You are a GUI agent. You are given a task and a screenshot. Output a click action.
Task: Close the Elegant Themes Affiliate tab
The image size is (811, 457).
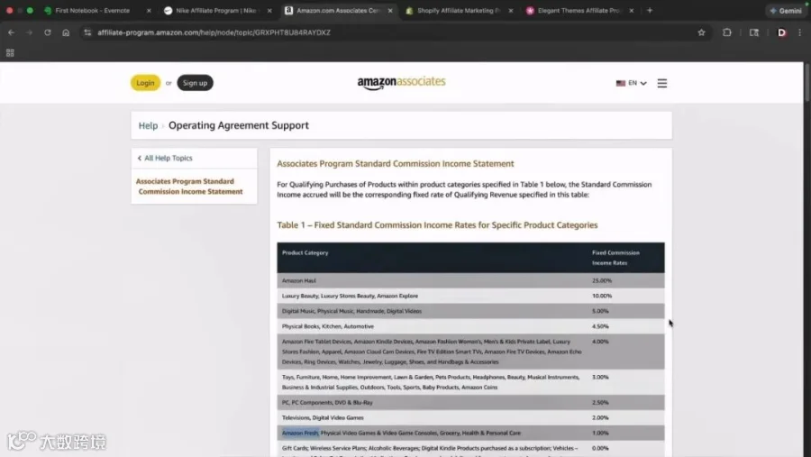click(631, 10)
